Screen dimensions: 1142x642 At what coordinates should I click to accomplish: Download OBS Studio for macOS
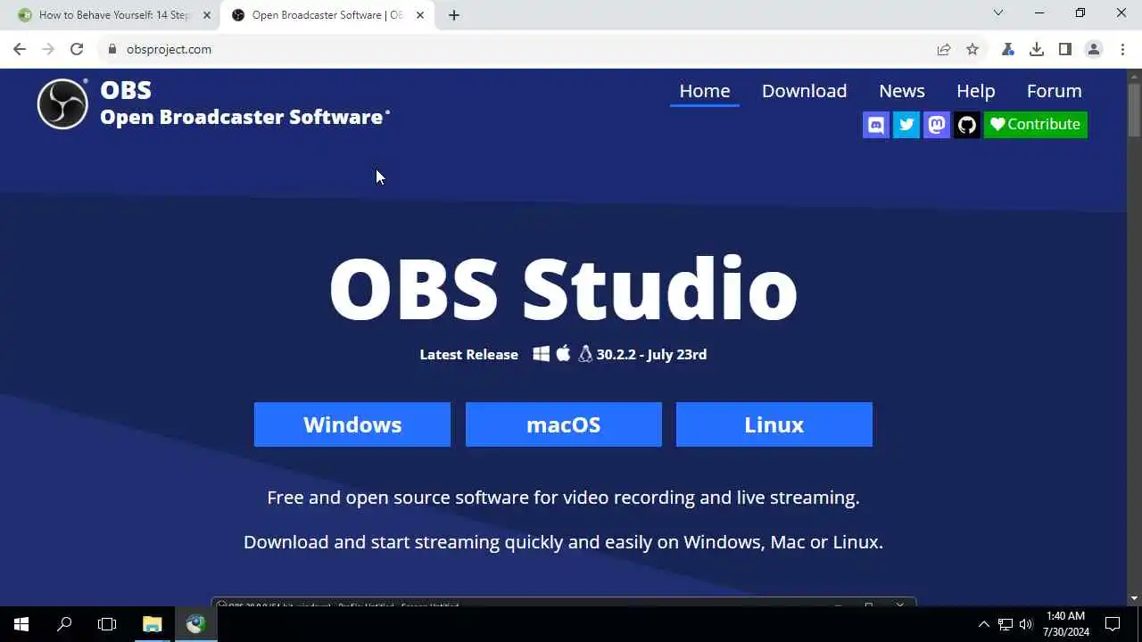coord(564,424)
